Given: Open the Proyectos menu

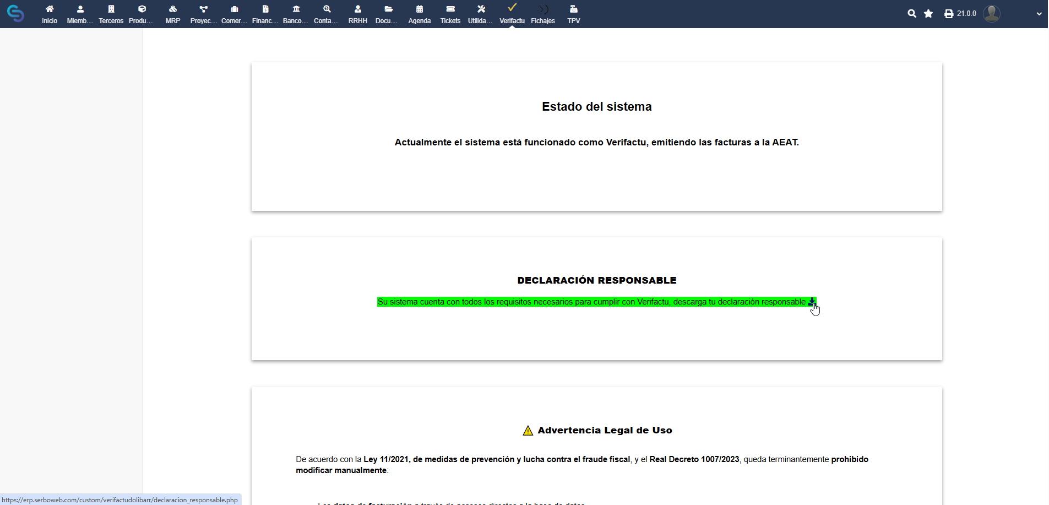Looking at the screenshot, I should click(x=204, y=14).
